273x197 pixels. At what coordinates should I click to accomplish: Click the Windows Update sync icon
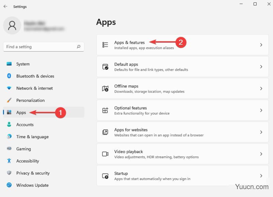9,185
